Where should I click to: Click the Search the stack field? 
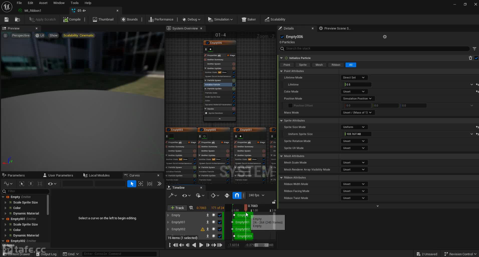coord(375,48)
